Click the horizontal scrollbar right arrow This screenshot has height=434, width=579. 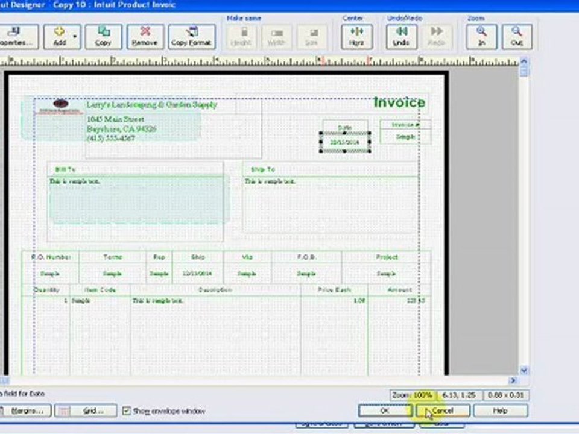pos(513,380)
